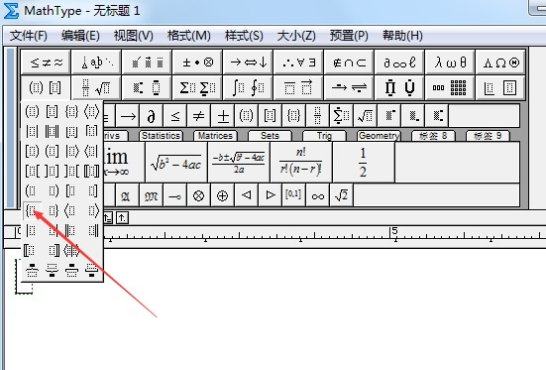Open the overbar and underbar templates palette
Screen dimensions: 546x370
(x=298, y=87)
